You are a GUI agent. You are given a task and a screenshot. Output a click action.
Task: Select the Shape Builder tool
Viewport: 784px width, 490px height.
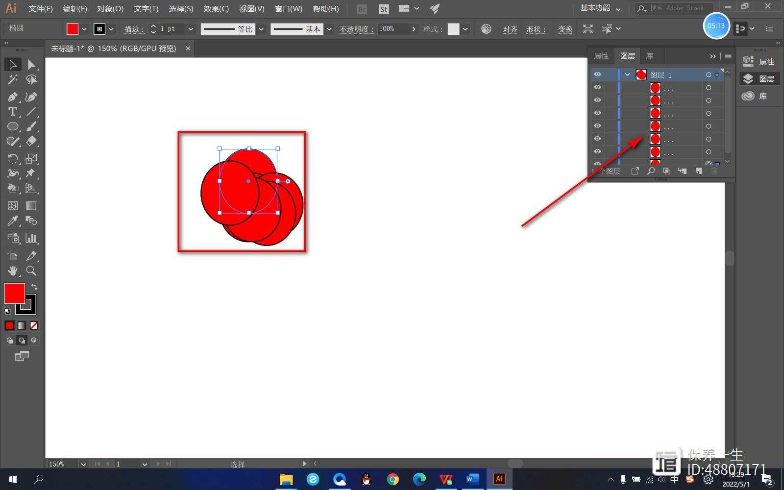pyautogui.click(x=13, y=188)
